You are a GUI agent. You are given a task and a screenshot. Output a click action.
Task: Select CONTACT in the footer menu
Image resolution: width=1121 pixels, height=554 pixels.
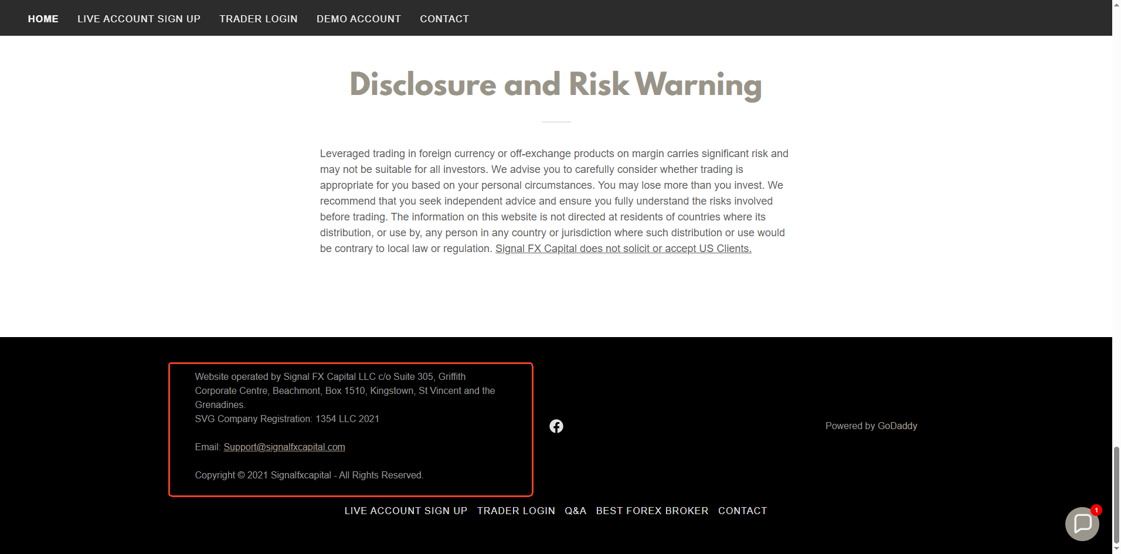tap(742, 511)
